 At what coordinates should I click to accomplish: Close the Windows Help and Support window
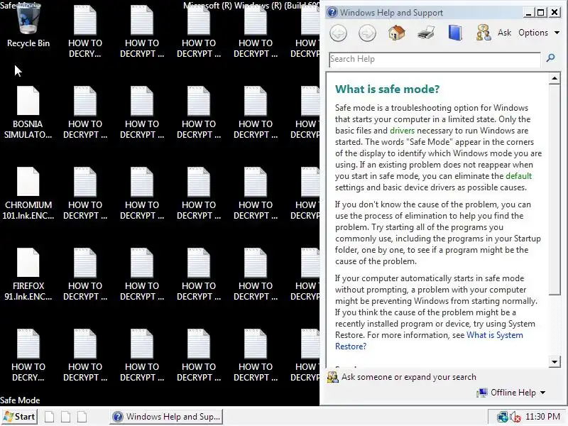(x=555, y=13)
